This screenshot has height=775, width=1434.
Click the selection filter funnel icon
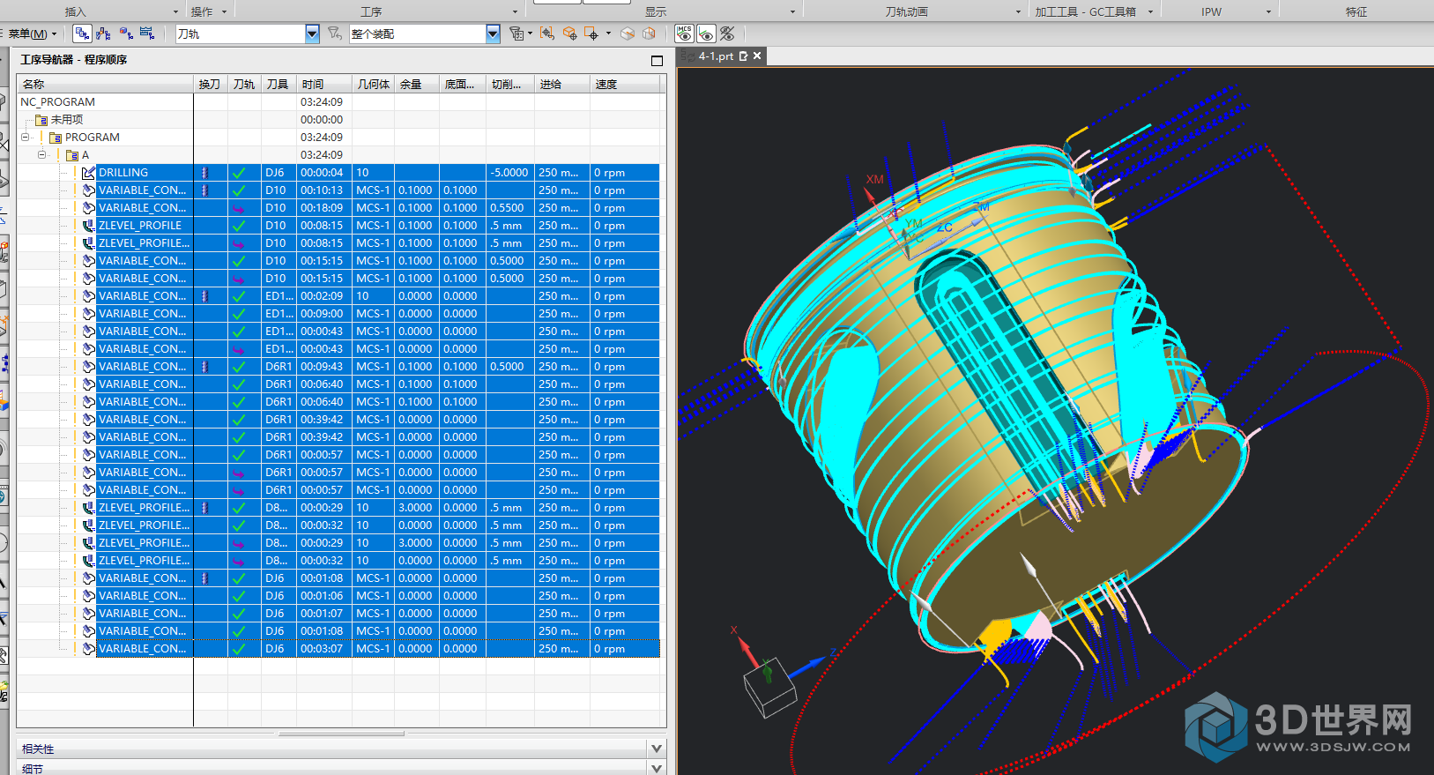(335, 34)
